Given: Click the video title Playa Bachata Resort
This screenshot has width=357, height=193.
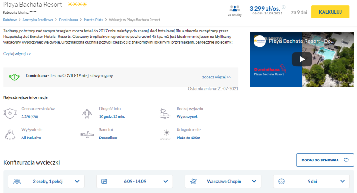Looking at the screenshot, I should tap(301, 41).
